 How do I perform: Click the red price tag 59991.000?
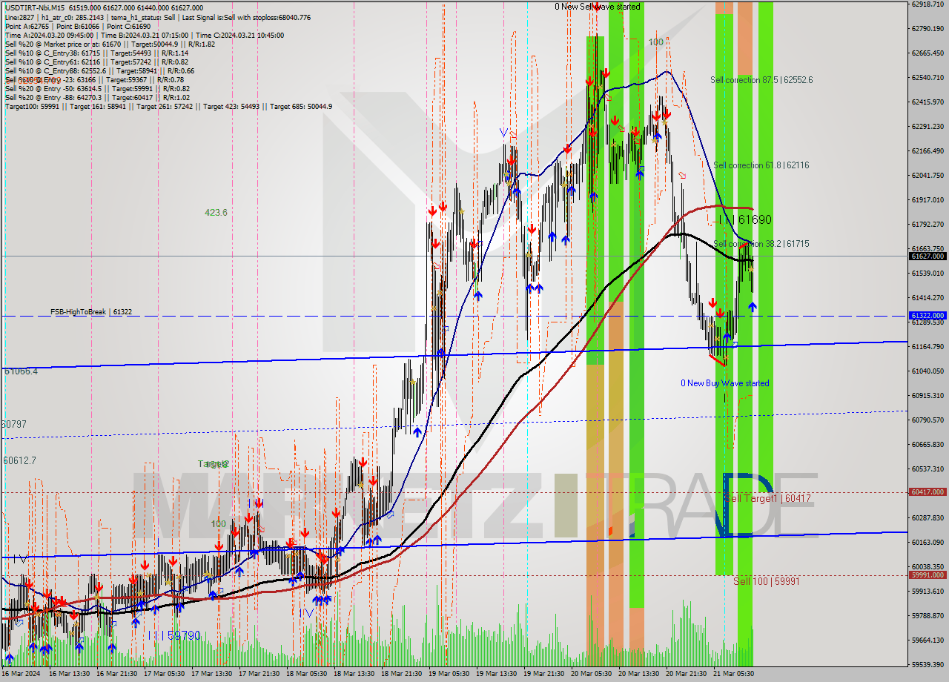point(928,575)
